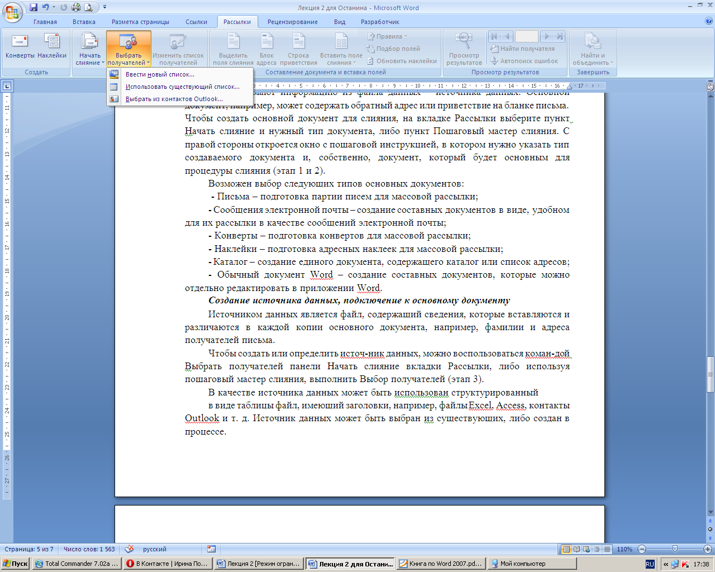Undo the last action
Viewport: 715px width, 572px height.
tap(46, 7)
